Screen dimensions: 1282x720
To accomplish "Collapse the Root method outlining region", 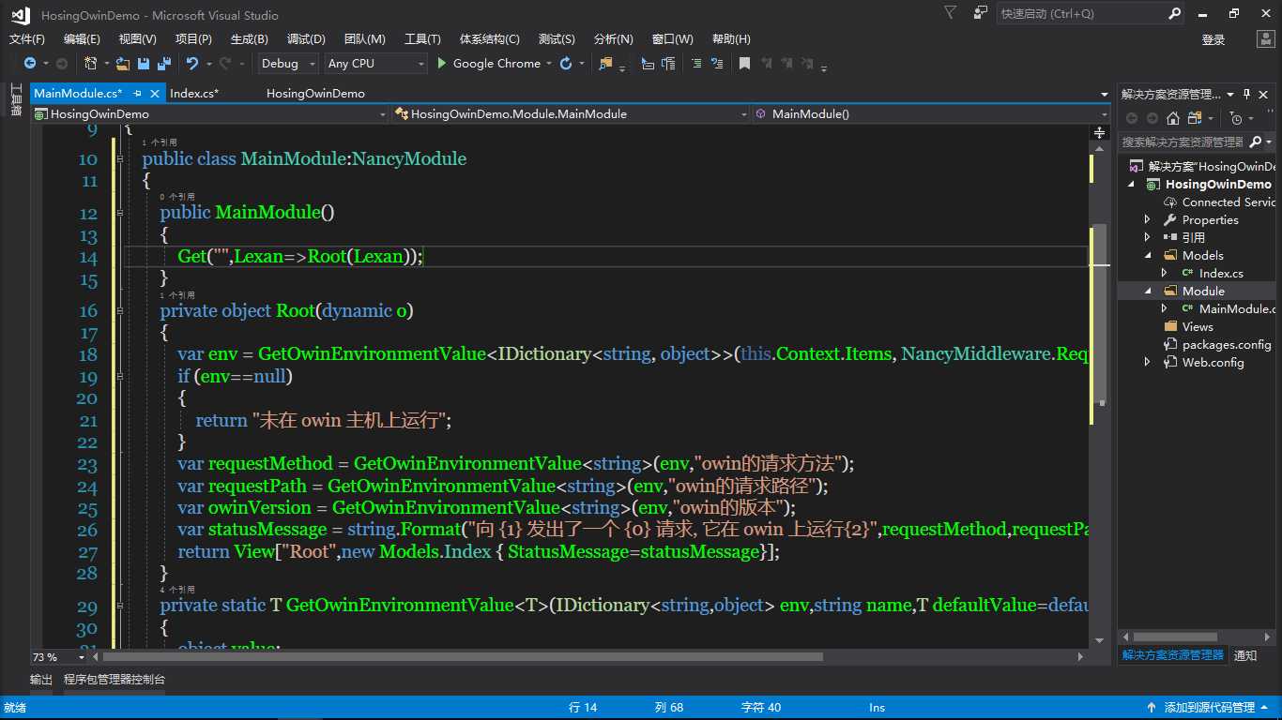I will point(121,311).
